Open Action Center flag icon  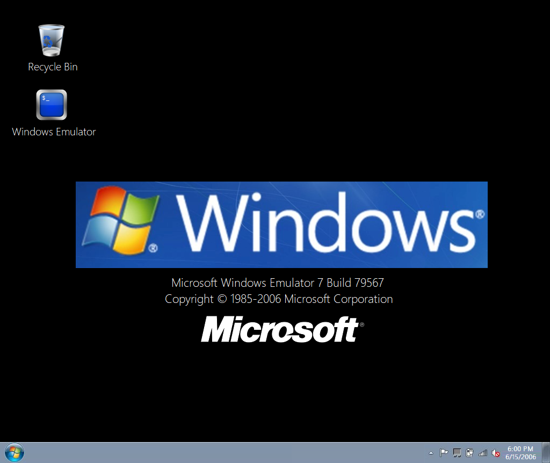coord(444,453)
